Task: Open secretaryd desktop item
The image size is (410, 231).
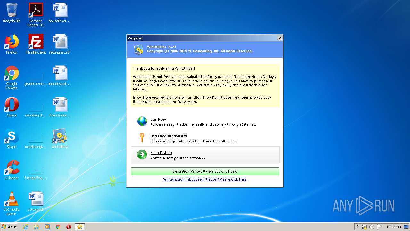Action: point(36,110)
